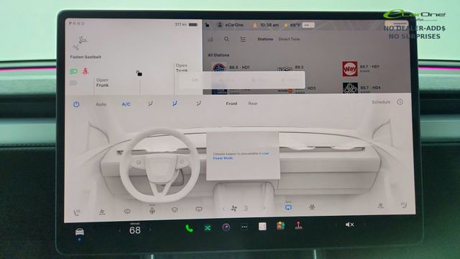Select the highlighted blue airflow vent icon
The width and height of the screenshot is (460, 259).
175,104
